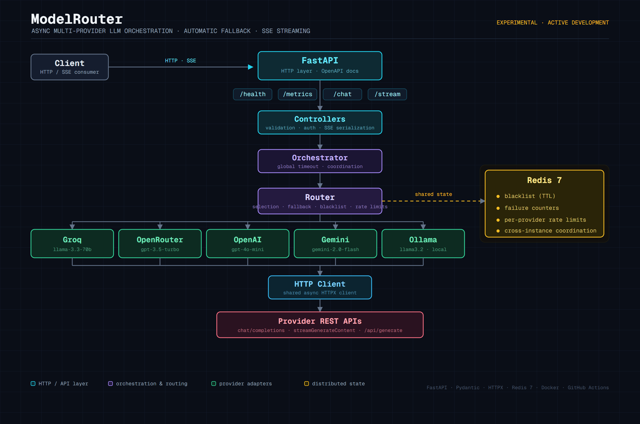Viewport: 640px width, 424px height.
Task: Click the 'HTTP · SSE' arrow label
Action: coord(181,61)
